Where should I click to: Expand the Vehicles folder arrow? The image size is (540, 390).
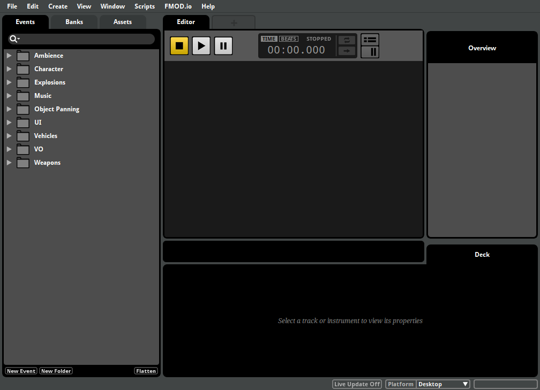click(9, 135)
